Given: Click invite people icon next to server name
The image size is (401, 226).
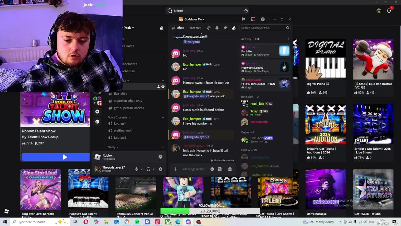Looking at the screenshot, I should 161,28.
